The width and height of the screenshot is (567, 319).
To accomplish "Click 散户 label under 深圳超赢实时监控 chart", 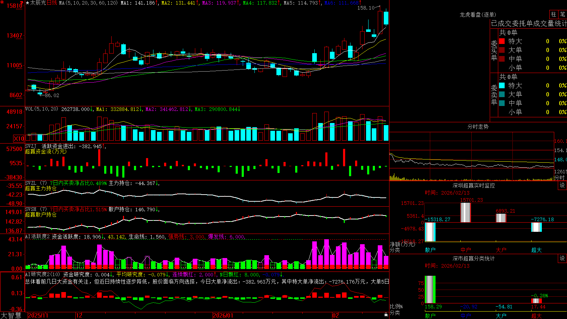I will 430,250.
